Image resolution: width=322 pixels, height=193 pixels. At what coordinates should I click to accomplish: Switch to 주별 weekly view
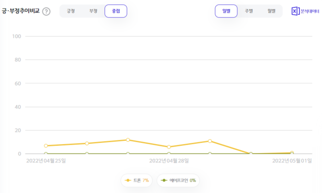click(249, 11)
